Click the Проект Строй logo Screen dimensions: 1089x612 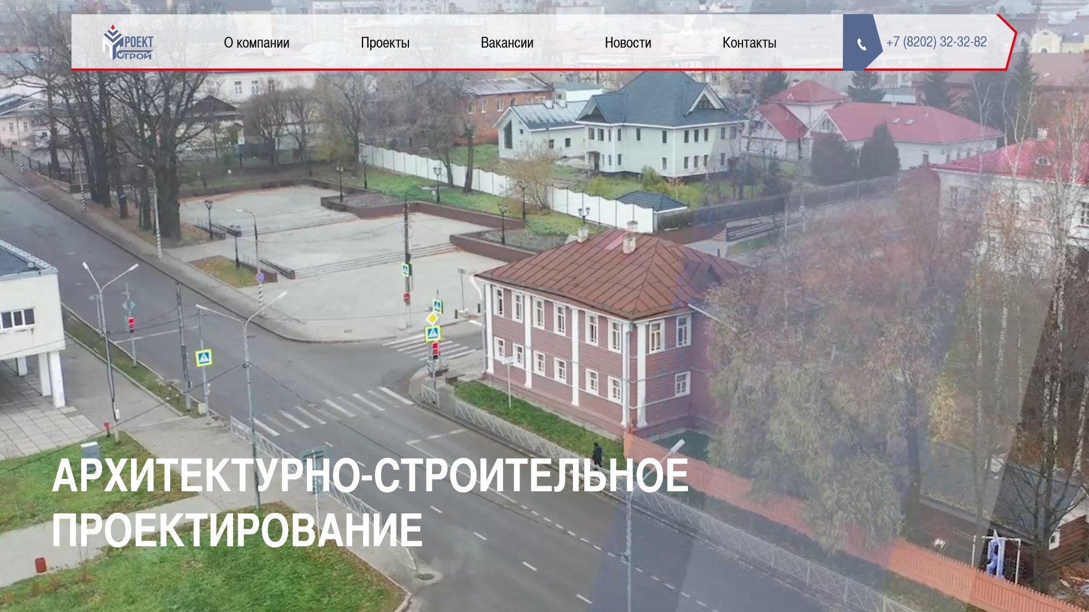coord(128,42)
